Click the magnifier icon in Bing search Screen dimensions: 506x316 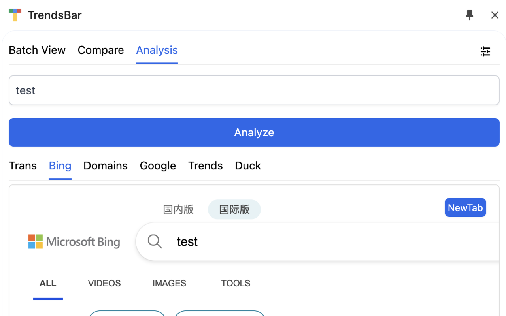pyautogui.click(x=155, y=241)
